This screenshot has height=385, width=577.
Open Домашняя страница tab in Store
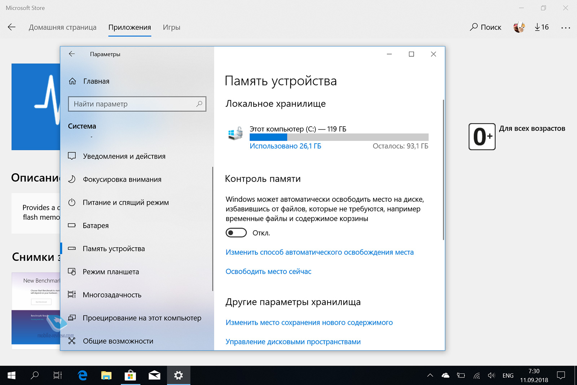62,27
